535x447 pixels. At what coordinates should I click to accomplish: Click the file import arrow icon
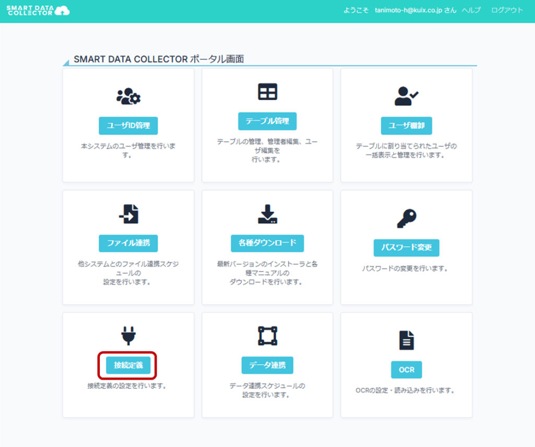tap(129, 214)
